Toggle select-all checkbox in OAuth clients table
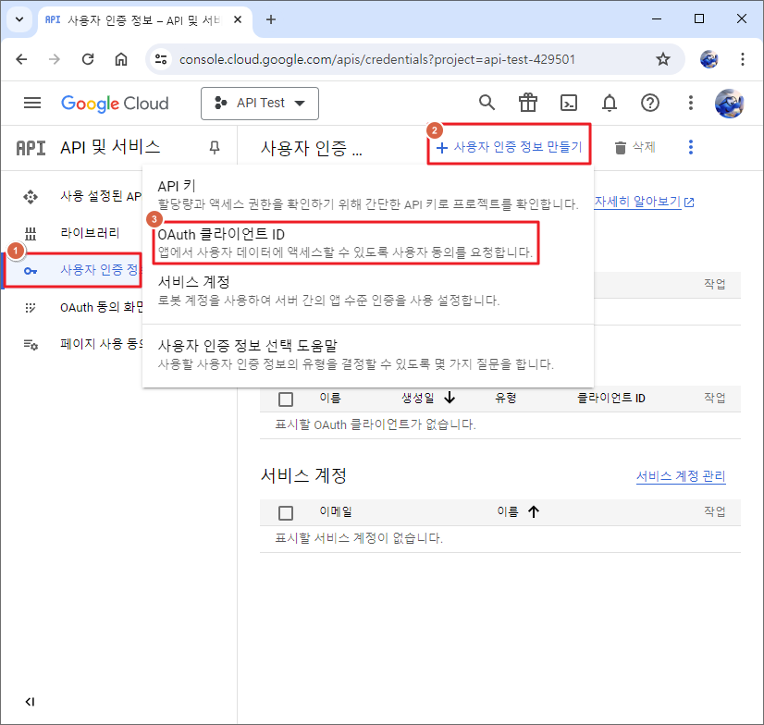Screen dimensions: 764x725 [286, 399]
